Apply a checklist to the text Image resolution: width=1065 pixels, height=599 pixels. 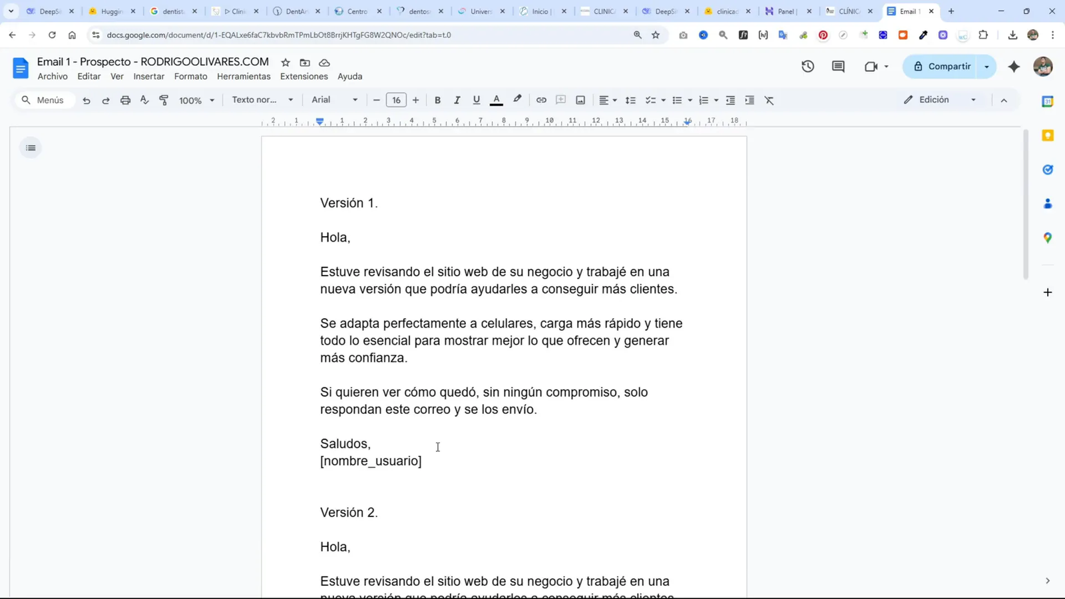(652, 100)
